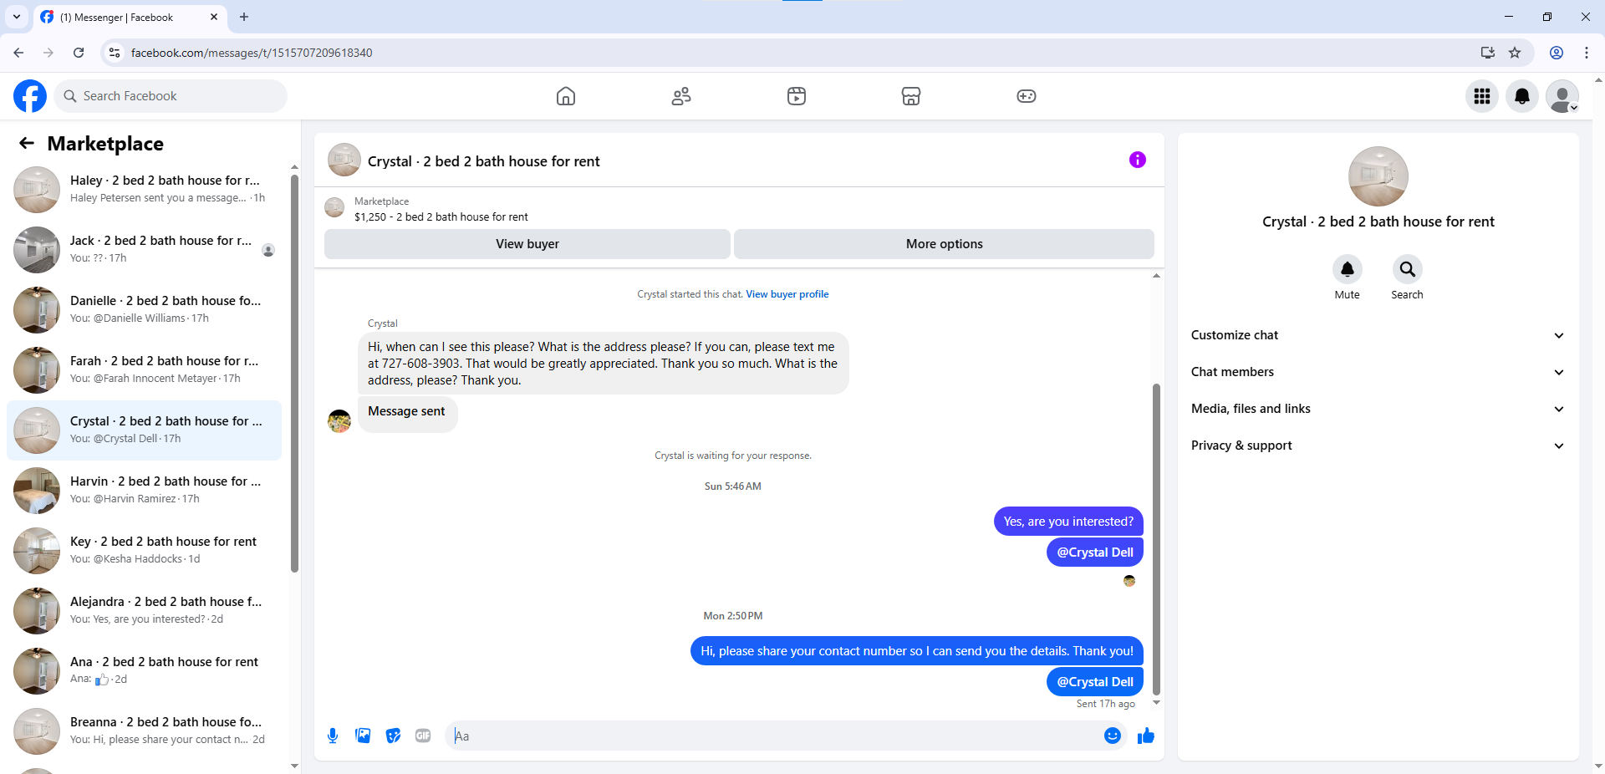The width and height of the screenshot is (1605, 774).
Task: Click the @Crystal Dell mention sent 17h ago
Action: tap(1095, 682)
